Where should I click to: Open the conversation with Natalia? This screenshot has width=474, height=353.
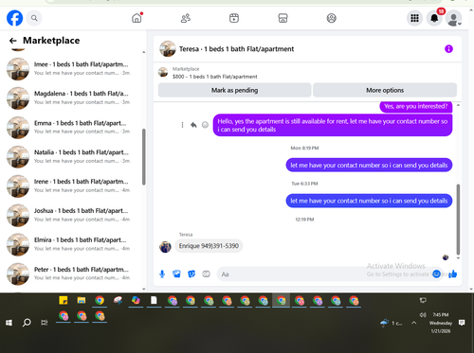(72, 156)
